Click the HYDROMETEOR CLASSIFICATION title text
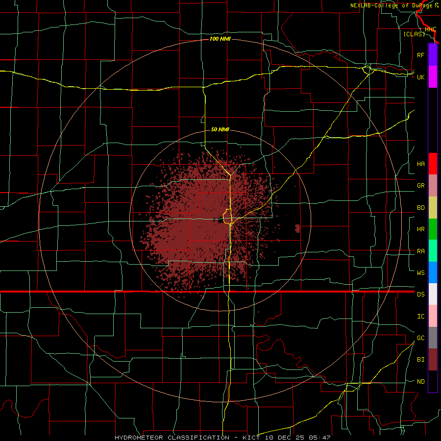This screenshot has width=441, height=441. click(x=172, y=438)
